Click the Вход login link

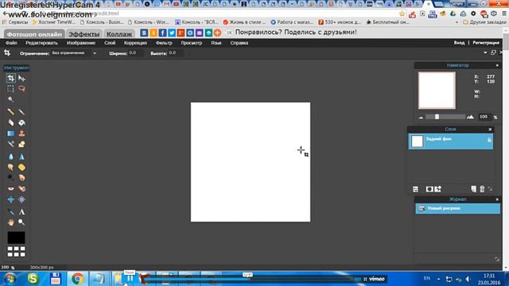coord(459,43)
